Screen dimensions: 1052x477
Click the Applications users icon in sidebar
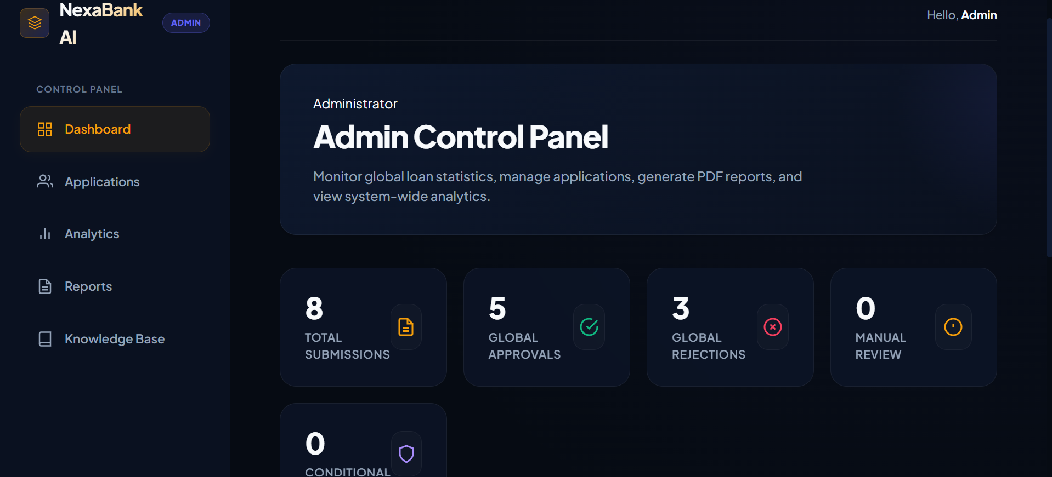[45, 181]
